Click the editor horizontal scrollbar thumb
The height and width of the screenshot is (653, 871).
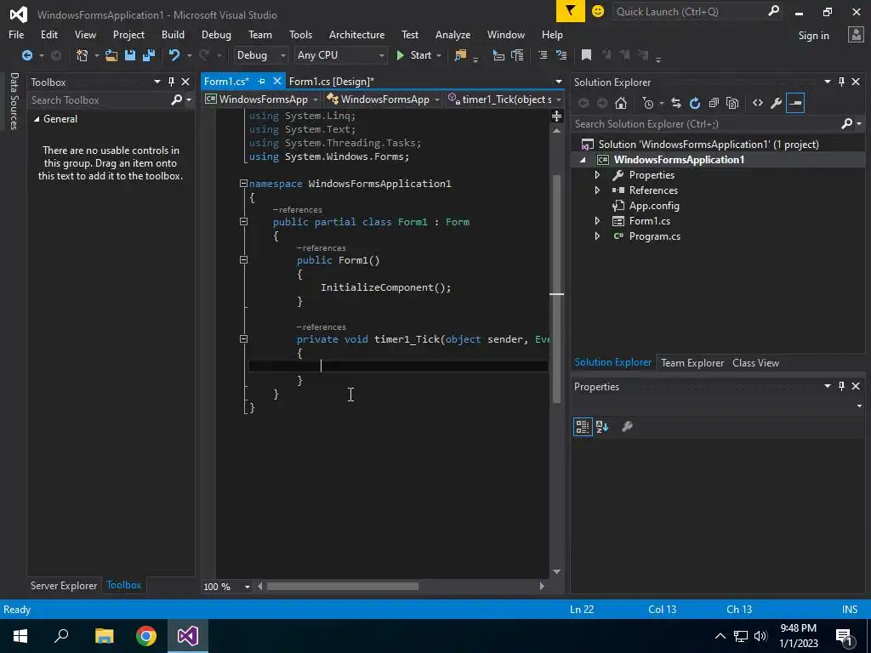point(342,587)
